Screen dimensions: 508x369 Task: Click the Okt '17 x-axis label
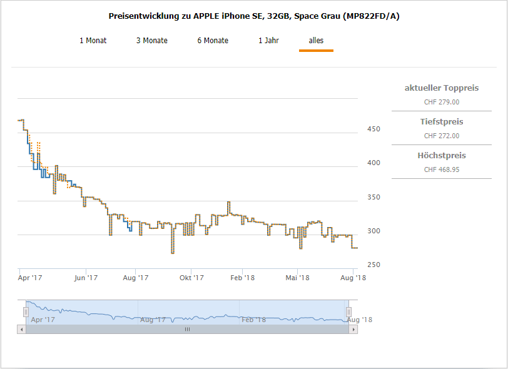coord(191,278)
